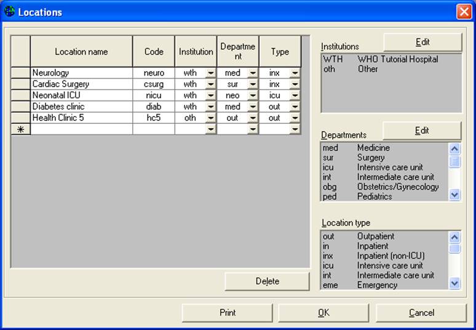The height and width of the screenshot is (330, 476).
Task: Open Institution dropdown for Neonatal ICU row
Action: (210, 95)
